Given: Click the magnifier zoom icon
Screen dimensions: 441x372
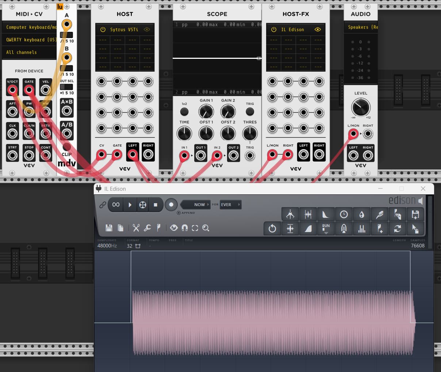Looking at the screenshot, I should pos(206,228).
